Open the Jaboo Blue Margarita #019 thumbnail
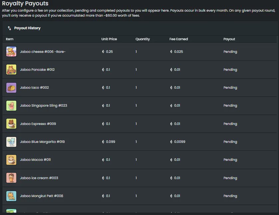279x215 pixels. pyautogui.click(x=11, y=142)
